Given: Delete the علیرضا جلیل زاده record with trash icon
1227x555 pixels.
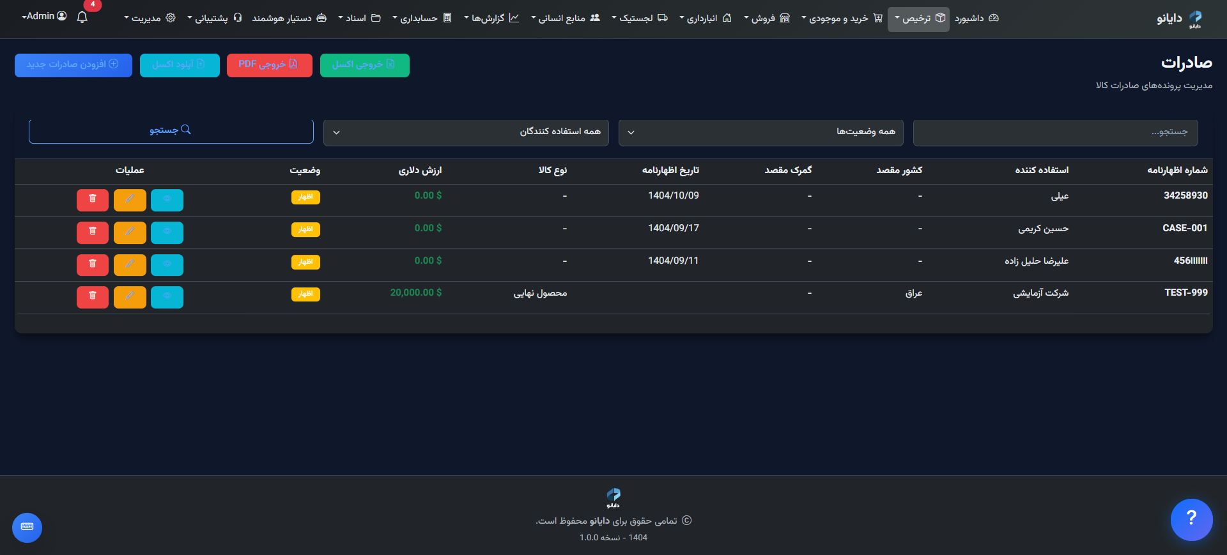Looking at the screenshot, I should click(93, 265).
